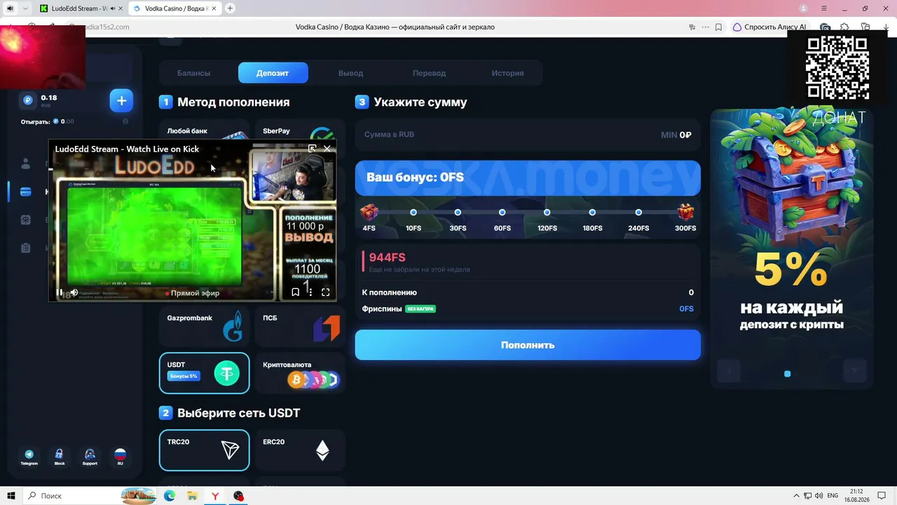Activate the Vodka Casino browser tab
This screenshot has width=897, height=505.
coord(175,8)
